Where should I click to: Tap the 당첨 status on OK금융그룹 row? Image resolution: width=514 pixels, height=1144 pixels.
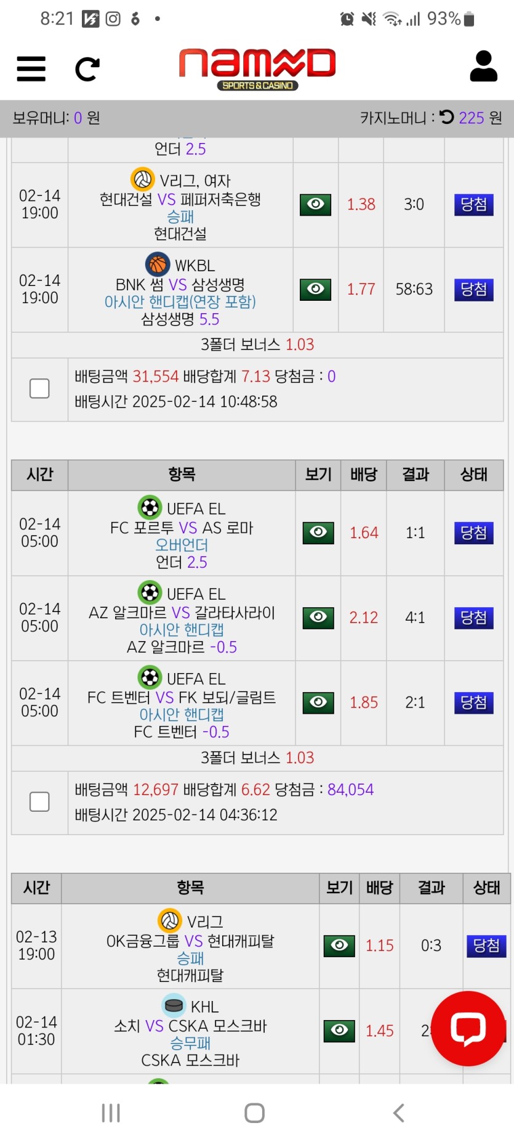tap(486, 945)
